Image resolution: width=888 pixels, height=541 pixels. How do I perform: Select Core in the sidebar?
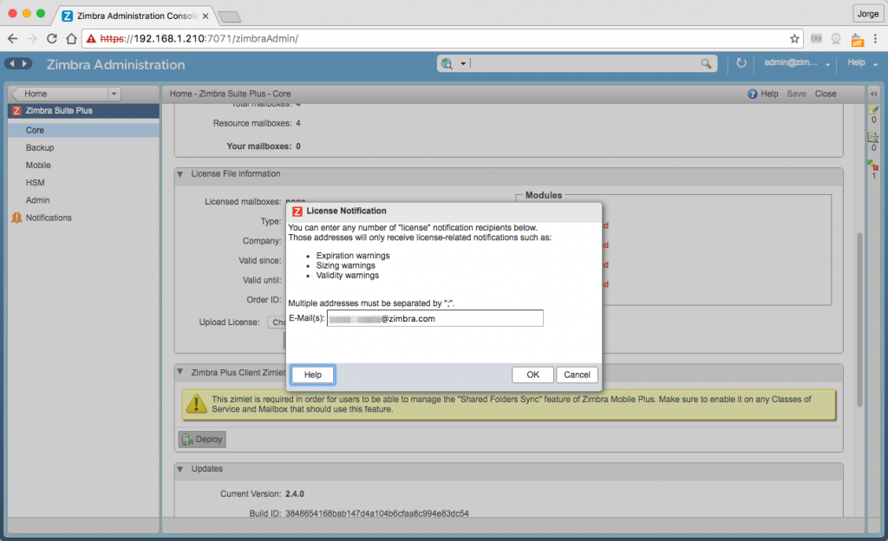tap(83, 130)
